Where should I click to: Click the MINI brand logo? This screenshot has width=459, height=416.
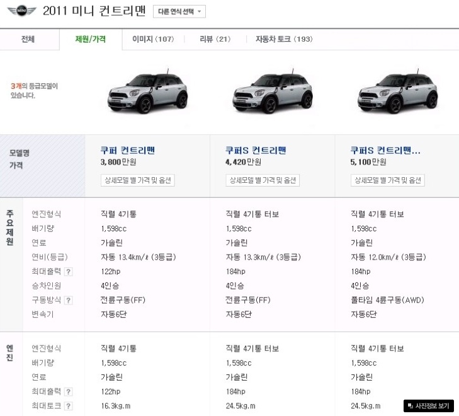pyautogui.click(x=21, y=11)
